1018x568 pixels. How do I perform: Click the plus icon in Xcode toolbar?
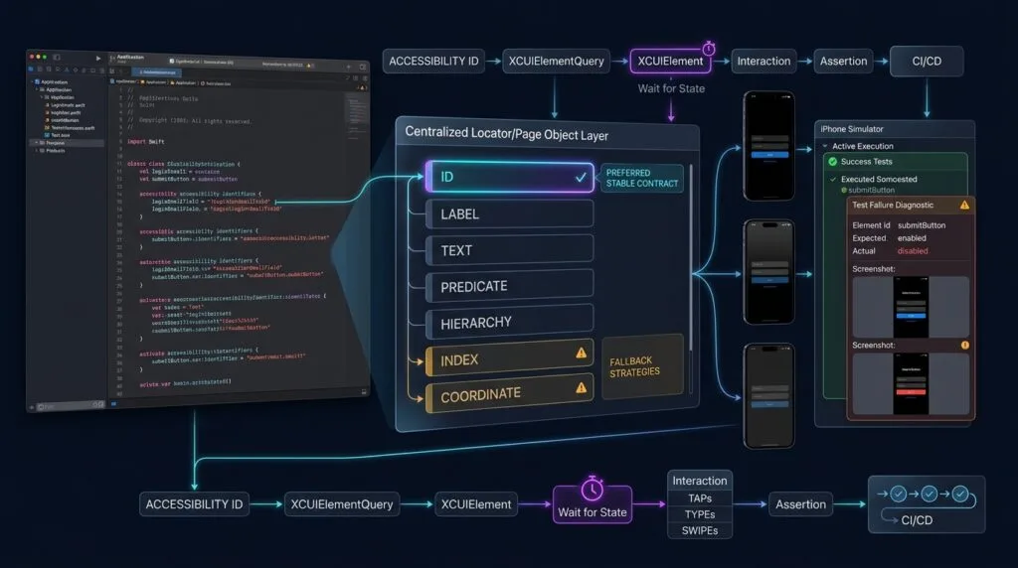(x=349, y=67)
